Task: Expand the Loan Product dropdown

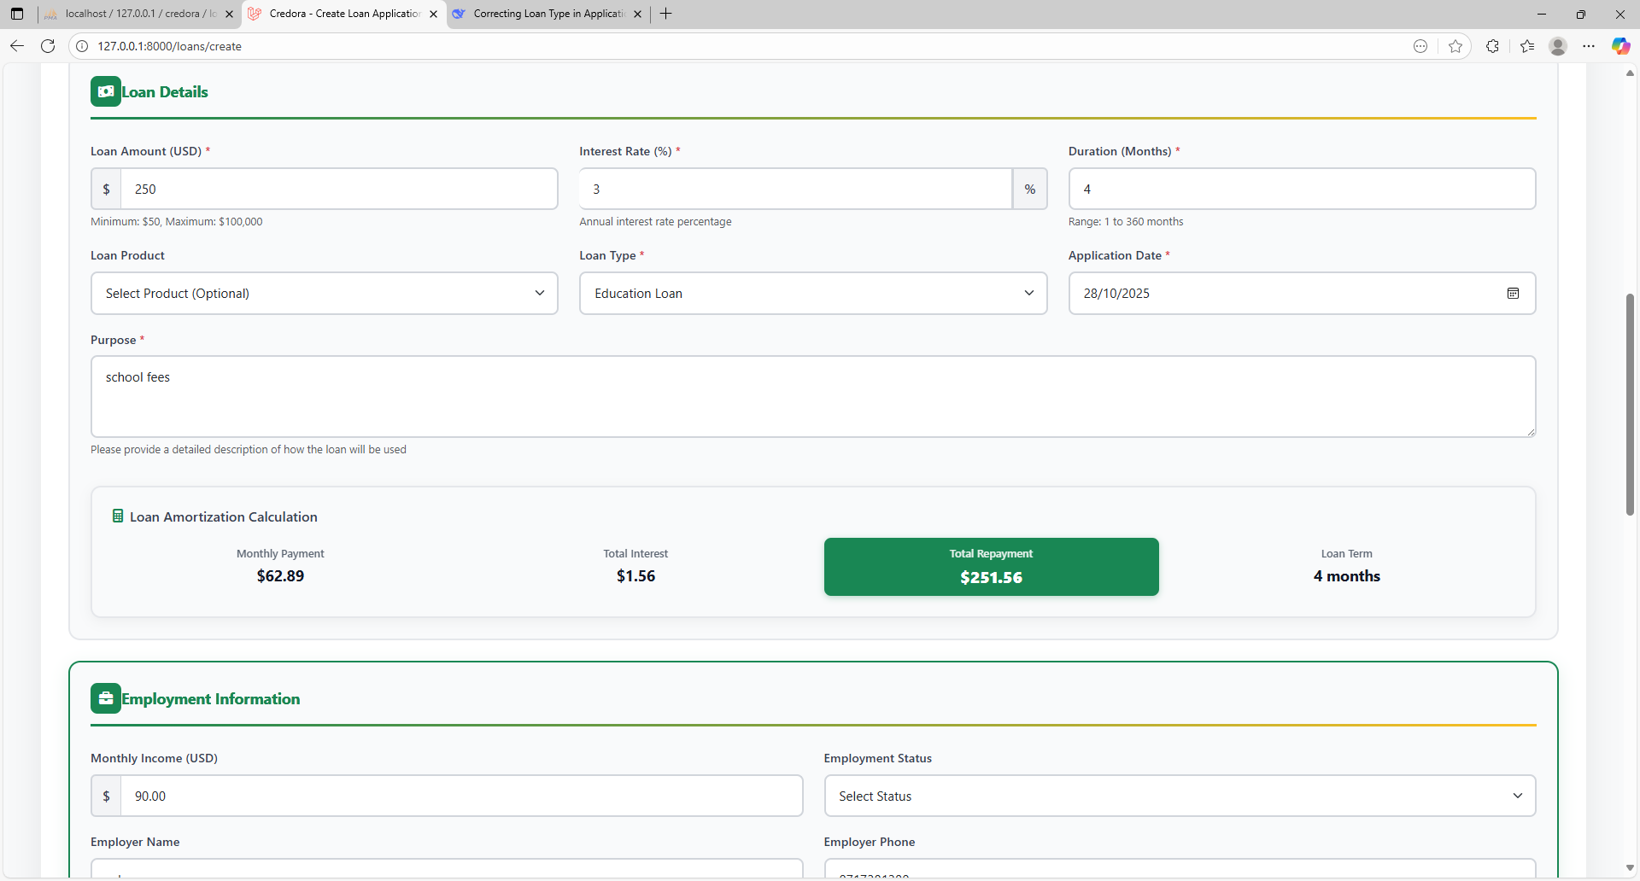Action: 324,294
